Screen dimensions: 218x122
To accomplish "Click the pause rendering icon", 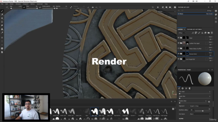I will pos(158,7).
